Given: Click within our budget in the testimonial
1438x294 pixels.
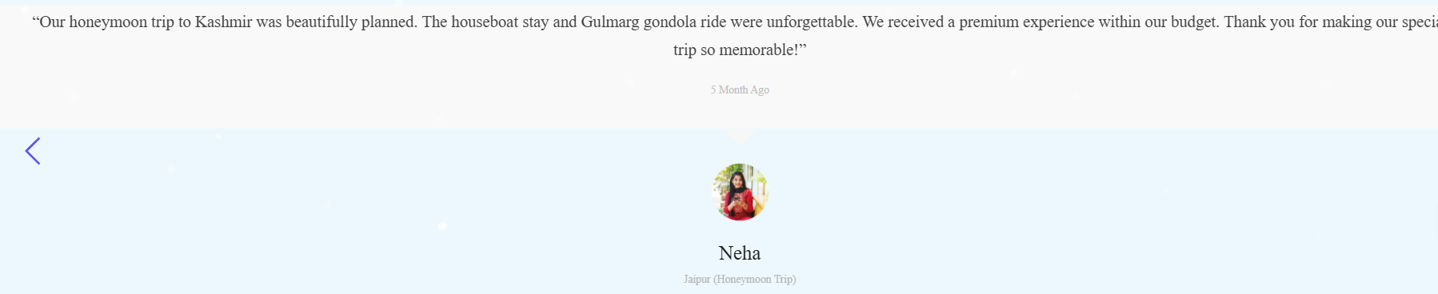Looking at the screenshot, I should point(1159,22).
